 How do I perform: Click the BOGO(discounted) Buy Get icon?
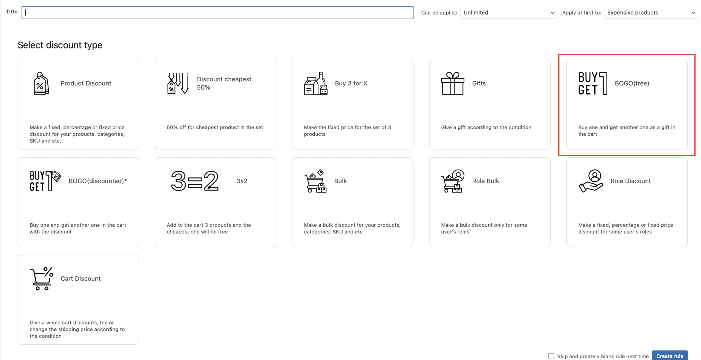[45, 181]
